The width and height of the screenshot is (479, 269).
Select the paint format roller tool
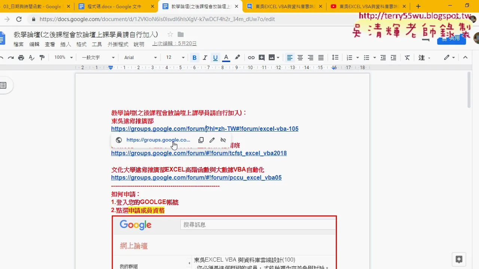coord(42,58)
